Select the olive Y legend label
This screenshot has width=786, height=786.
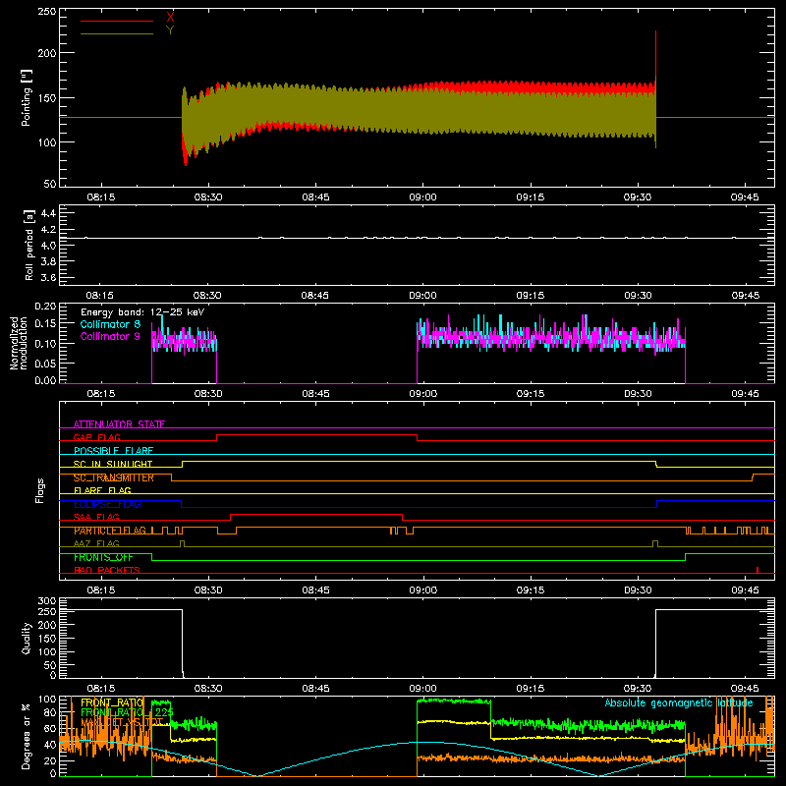coord(170,30)
